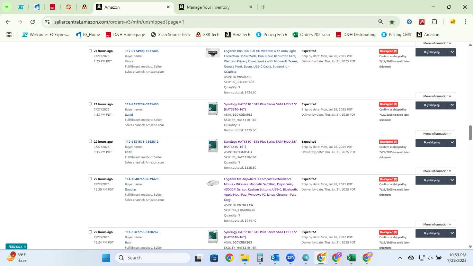Expand Buy shipping dropdown for David's order

tap(452, 105)
